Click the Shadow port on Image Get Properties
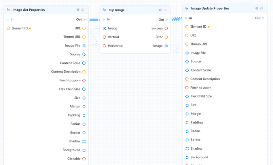Viewport: 273px width, 165px height. click(x=84, y=141)
